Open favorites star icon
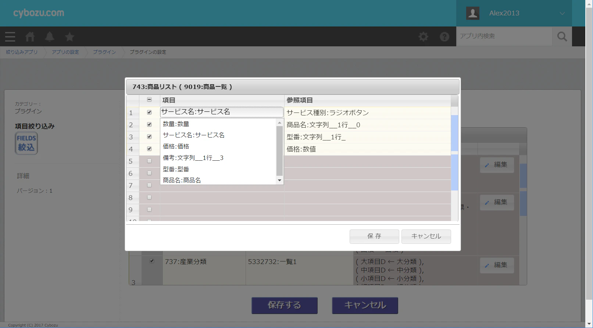Screen dimensions: 593x328 point(69,37)
